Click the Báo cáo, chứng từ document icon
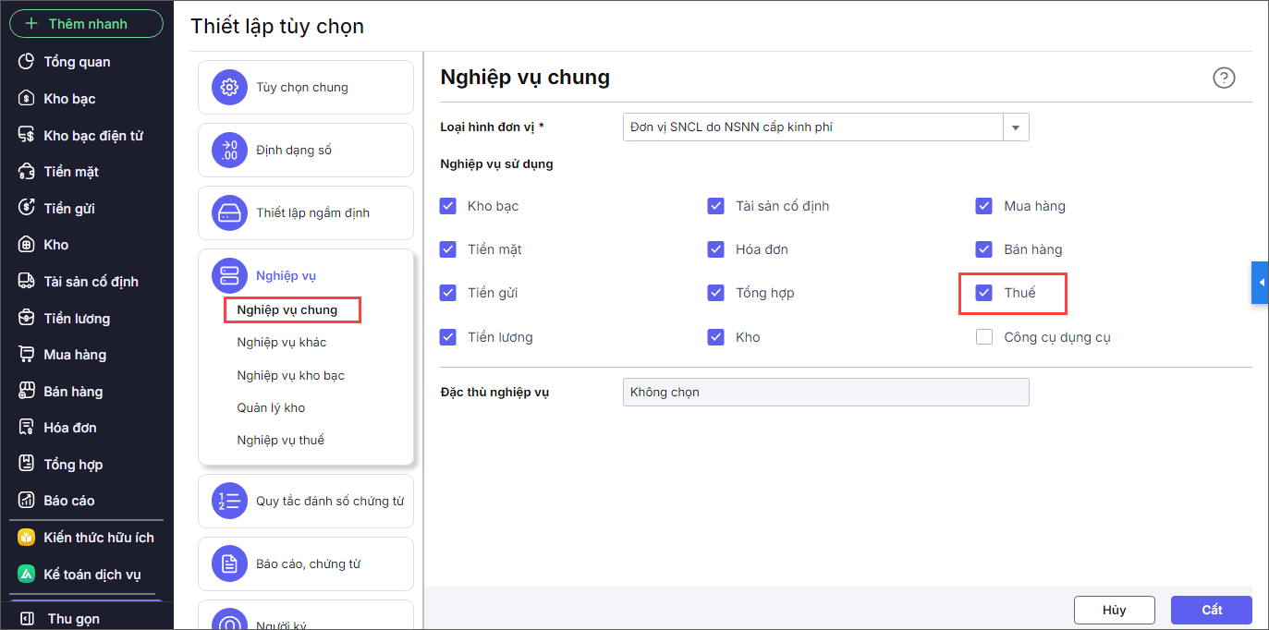Image resolution: width=1269 pixels, height=630 pixels. [x=229, y=564]
